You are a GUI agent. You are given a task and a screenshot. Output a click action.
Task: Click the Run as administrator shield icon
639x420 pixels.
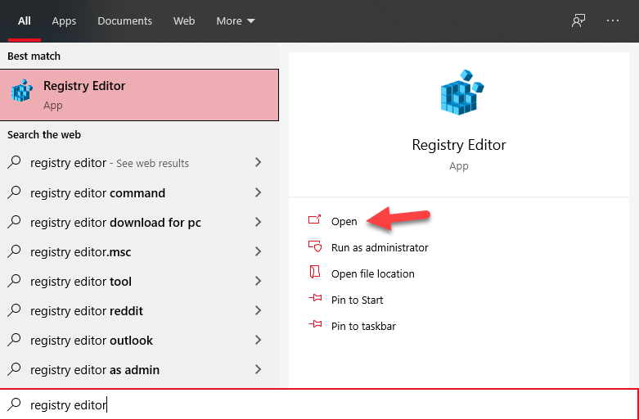click(x=315, y=247)
